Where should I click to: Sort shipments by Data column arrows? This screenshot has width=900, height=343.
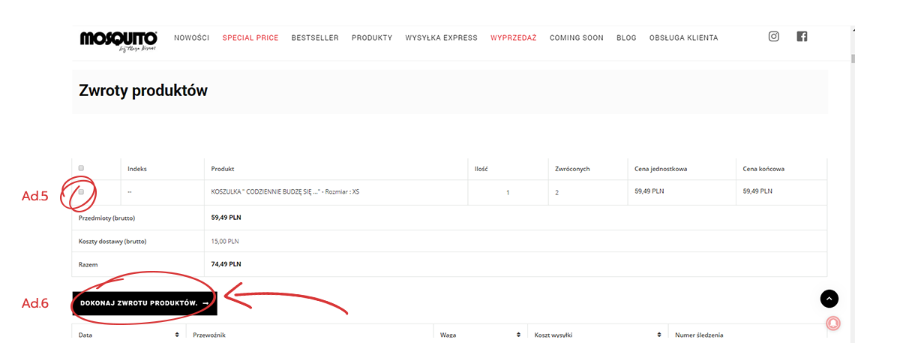click(177, 335)
